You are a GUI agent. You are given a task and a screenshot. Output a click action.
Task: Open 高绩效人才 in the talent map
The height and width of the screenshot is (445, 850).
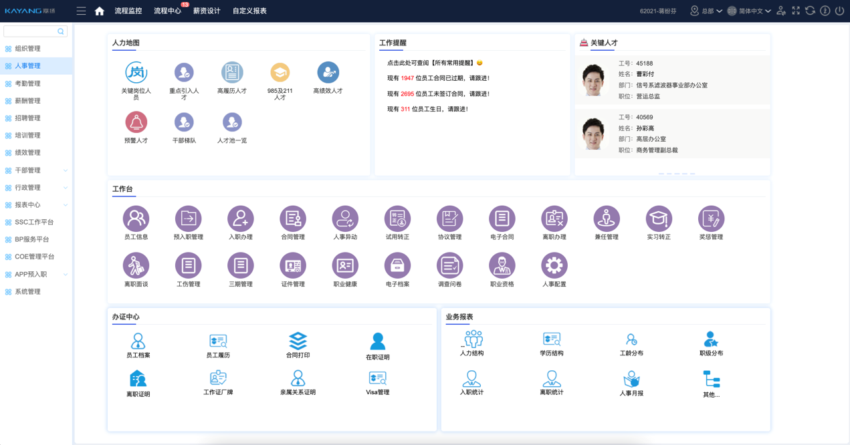[x=328, y=72]
